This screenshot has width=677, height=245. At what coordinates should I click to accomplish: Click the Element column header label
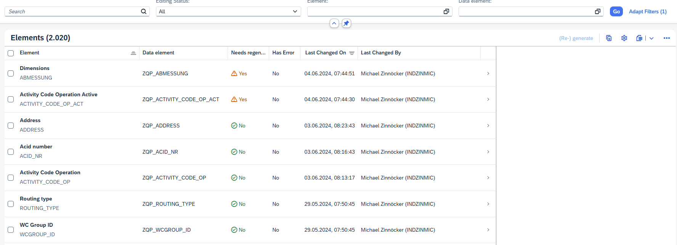(x=29, y=53)
